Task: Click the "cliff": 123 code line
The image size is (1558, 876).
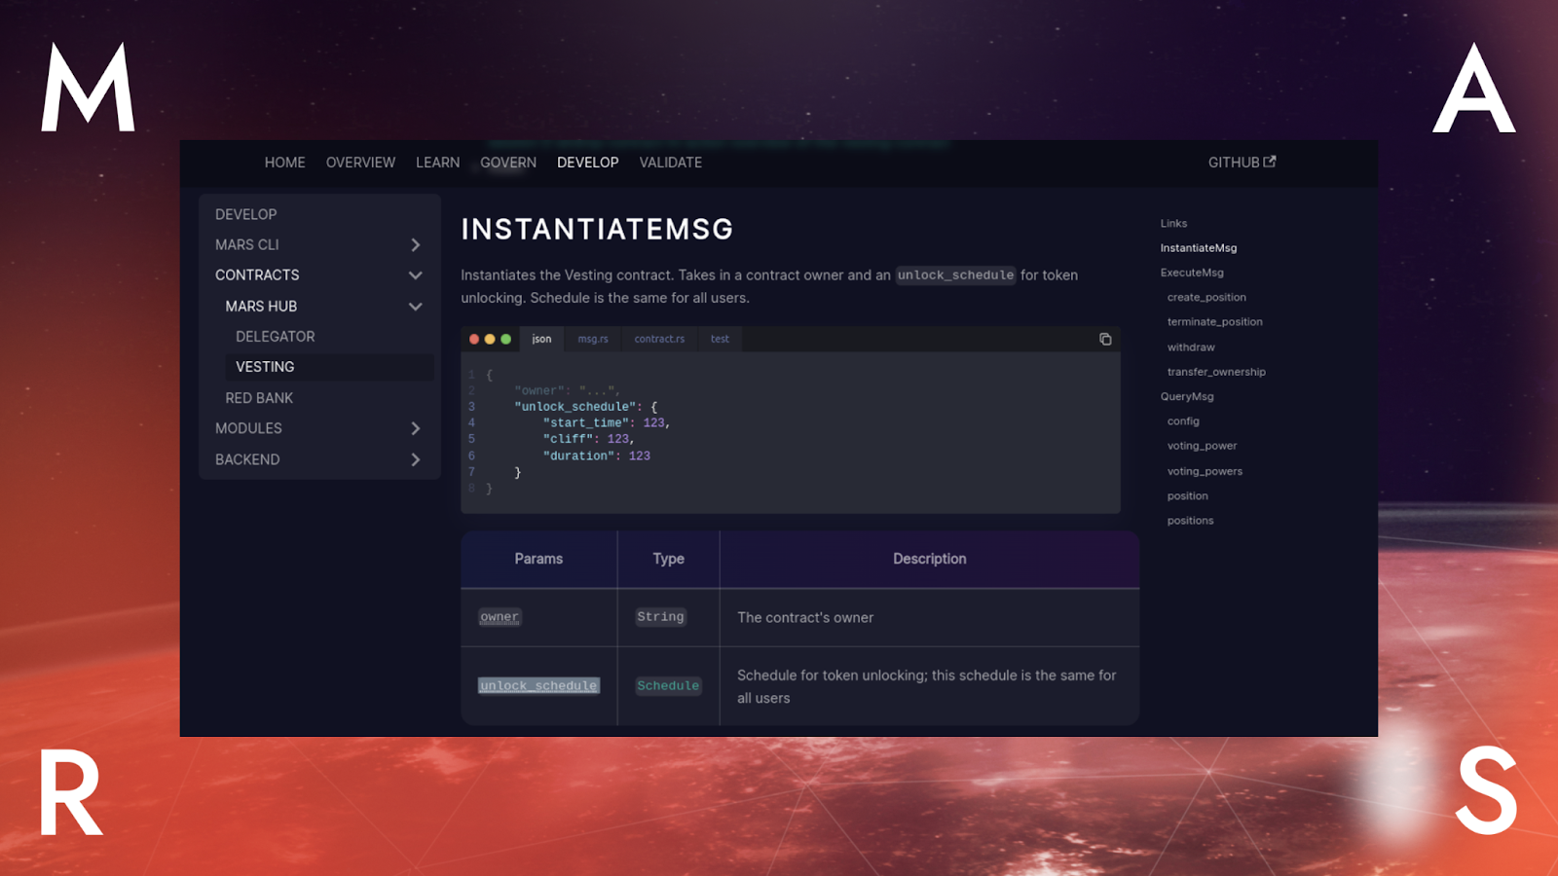Action: 589,439
